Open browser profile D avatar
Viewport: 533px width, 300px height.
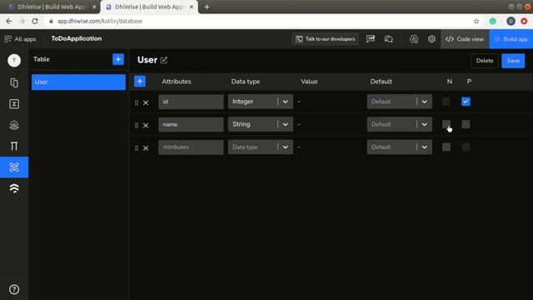click(x=511, y=21)
